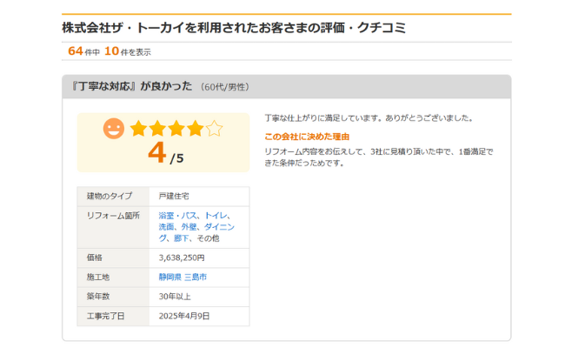Select the reviewer info (60代/男性)

(x=225, y=87)
